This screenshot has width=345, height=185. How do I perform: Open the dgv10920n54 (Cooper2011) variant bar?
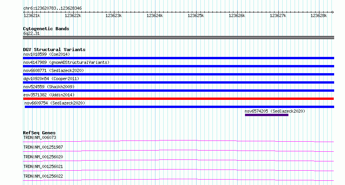coord(178,82)
